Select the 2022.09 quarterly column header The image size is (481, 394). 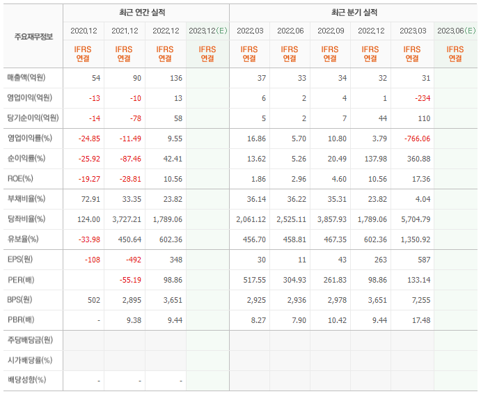tap(331, 31)
